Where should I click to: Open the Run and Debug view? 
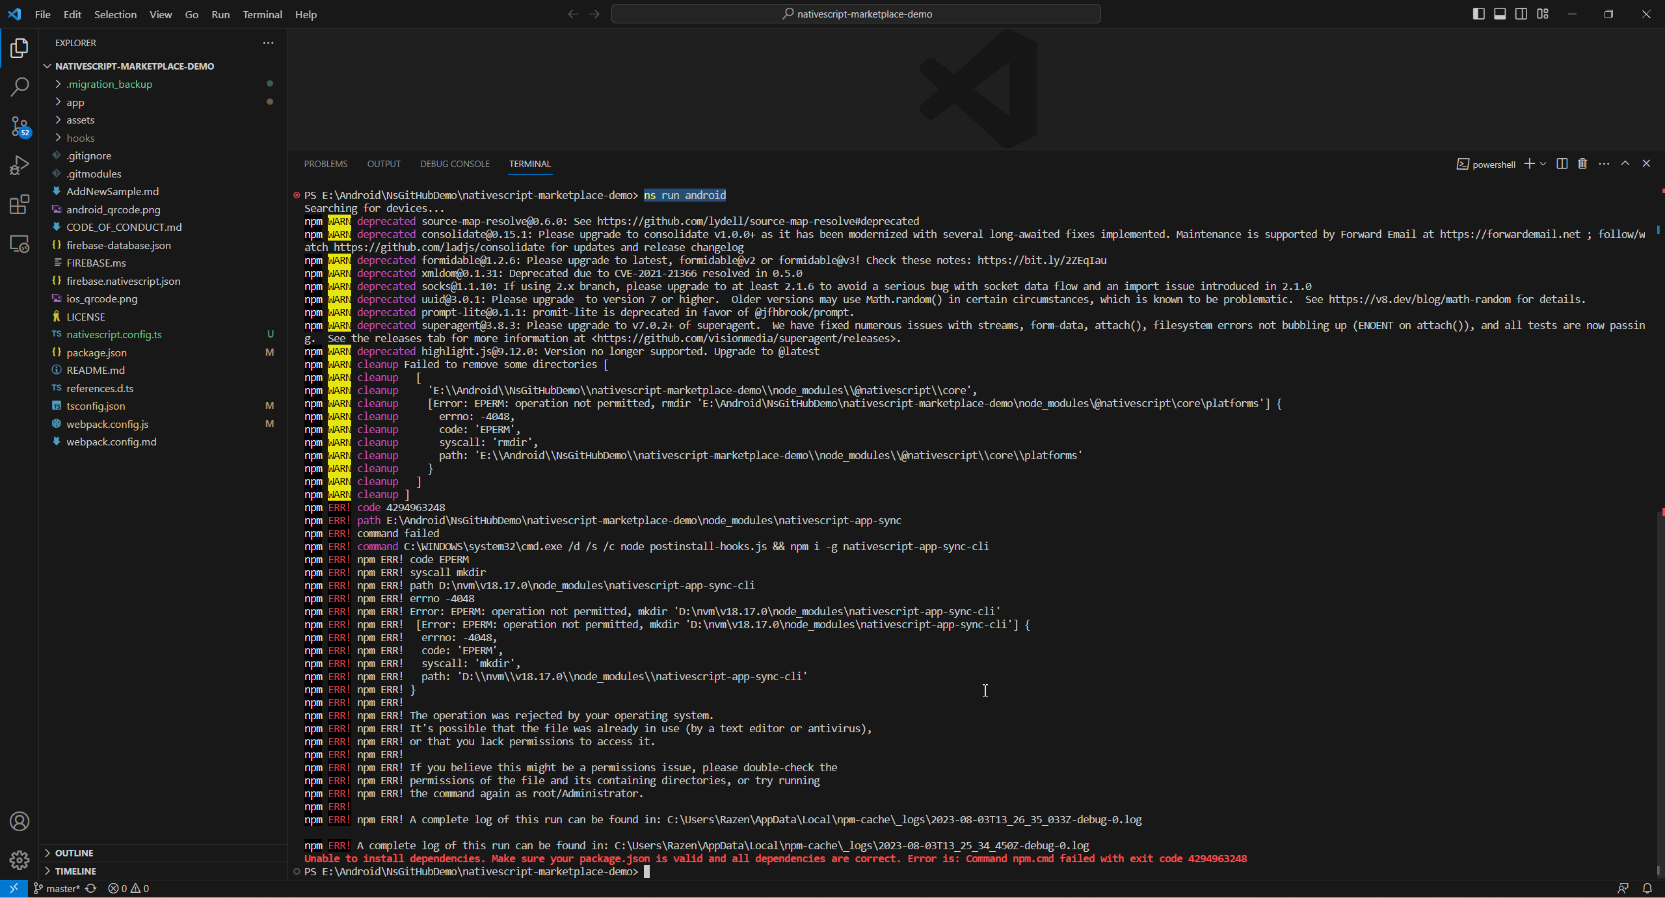(20, 165)
